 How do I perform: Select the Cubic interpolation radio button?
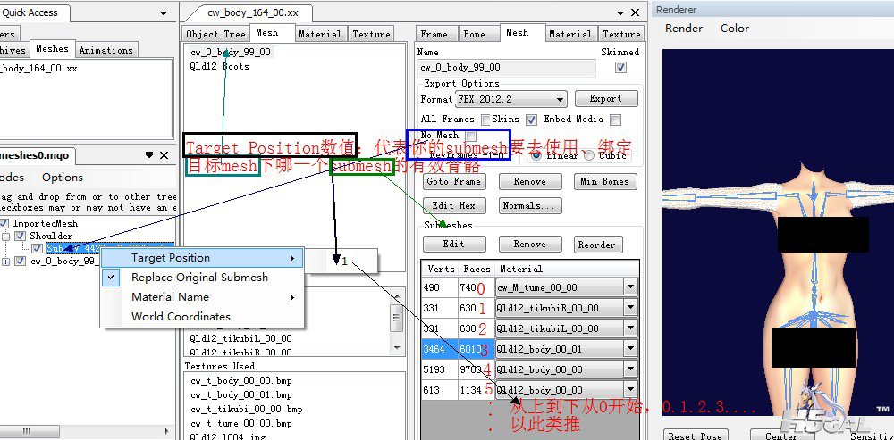589,155
